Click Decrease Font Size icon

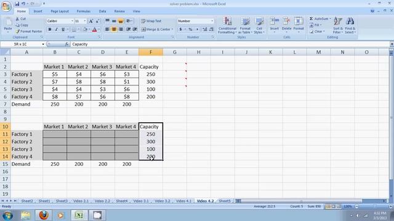[97, 21]
